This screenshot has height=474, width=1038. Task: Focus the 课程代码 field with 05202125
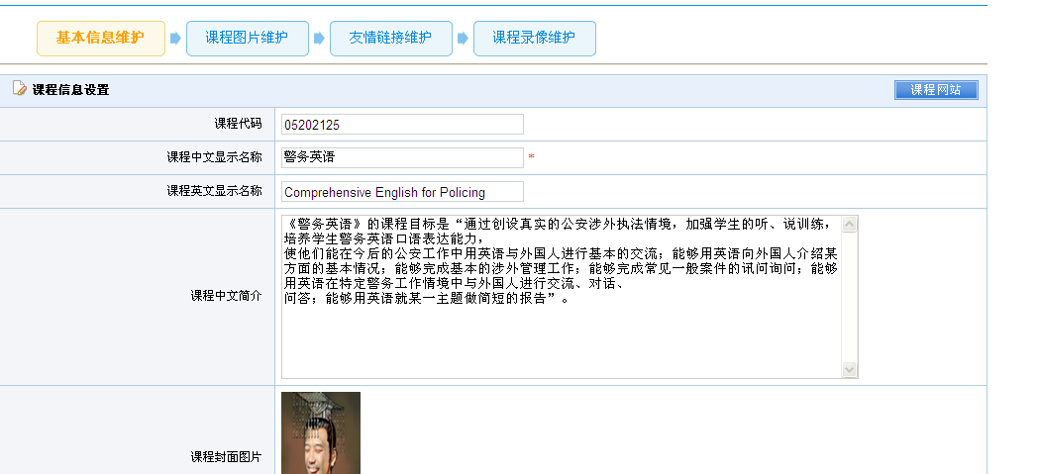pyautogui.click(x=401, y=125)
